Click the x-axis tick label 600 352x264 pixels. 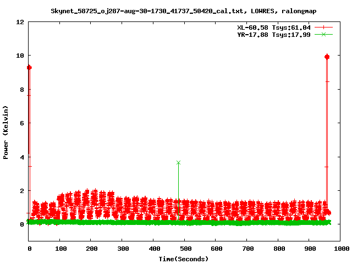pyautogui.click(x=217, y=249)
